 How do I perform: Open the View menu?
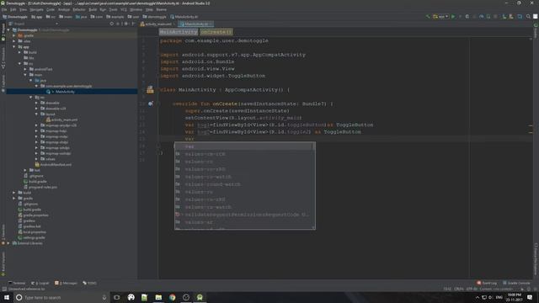click(23, 9)
